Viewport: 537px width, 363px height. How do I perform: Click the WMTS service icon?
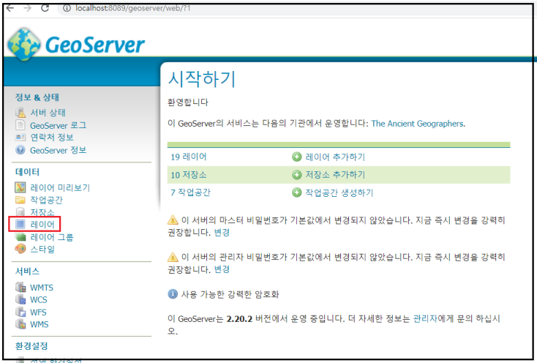point(20,287)
